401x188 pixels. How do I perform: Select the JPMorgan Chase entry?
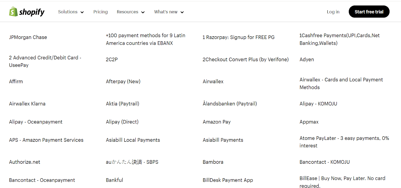click(x=28, y=37)
